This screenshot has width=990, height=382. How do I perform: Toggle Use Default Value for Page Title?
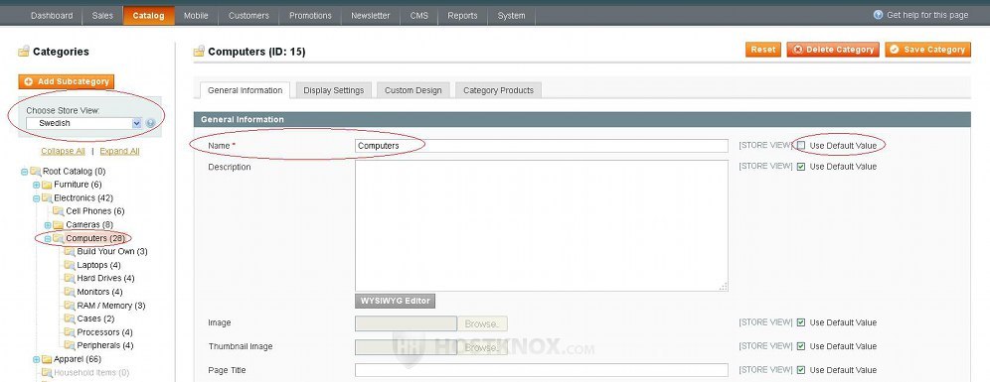click(x=801, y=371)
